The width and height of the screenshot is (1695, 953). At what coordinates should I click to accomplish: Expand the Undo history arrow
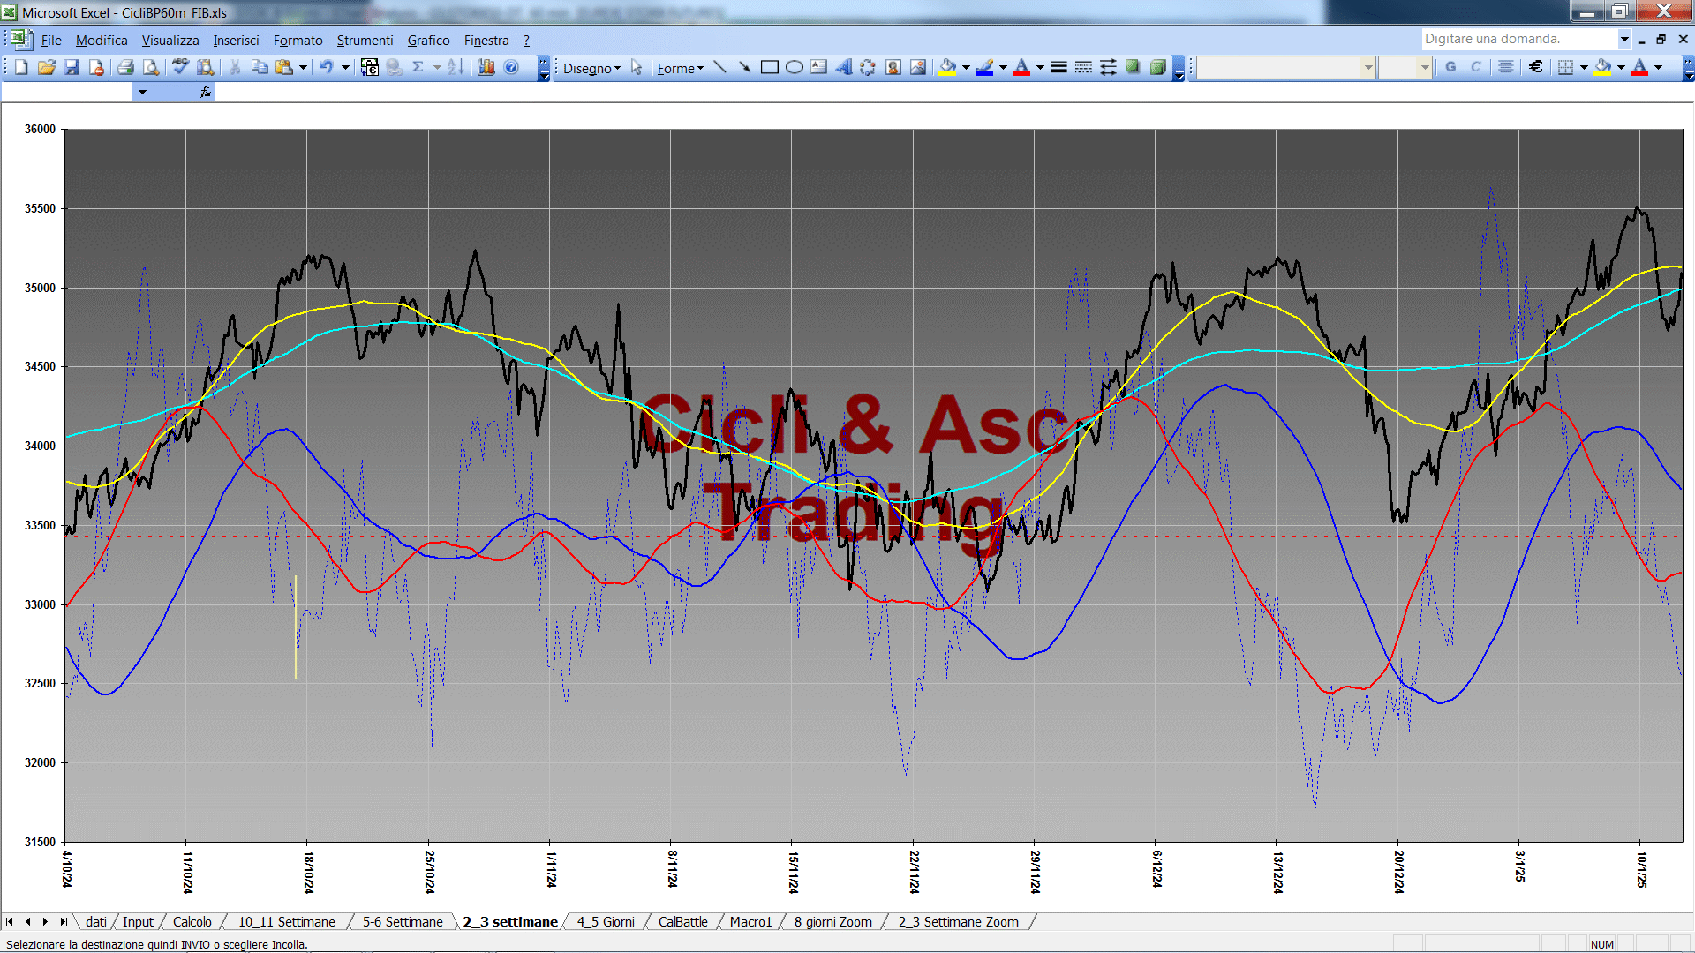pos(345,67)
